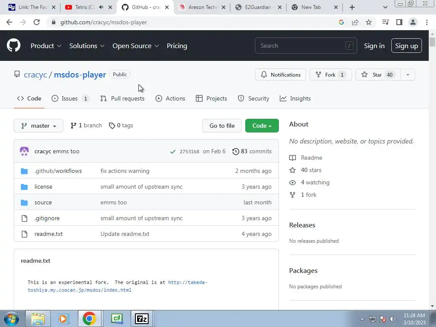Open the Pricing page

177,46
